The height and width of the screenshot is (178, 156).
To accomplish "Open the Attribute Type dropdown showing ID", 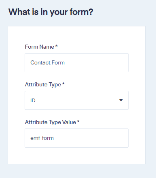I will click(76, 100).
